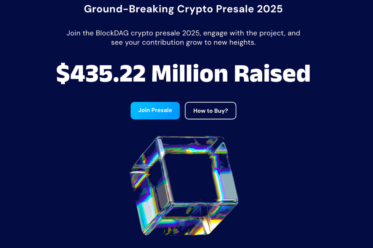The width and height of the screenshot is (373, 248).
Task: Click the "$435.22" dollar amount
Action: coord(101,73)
